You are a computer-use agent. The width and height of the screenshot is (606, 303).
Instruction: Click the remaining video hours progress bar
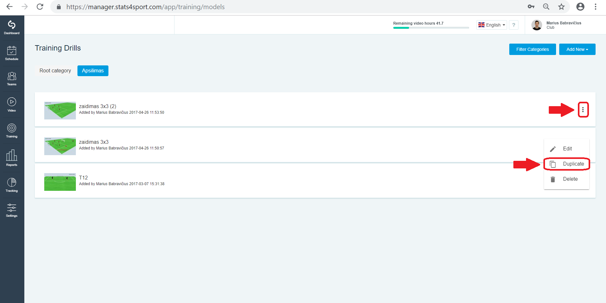coord(431,28)
